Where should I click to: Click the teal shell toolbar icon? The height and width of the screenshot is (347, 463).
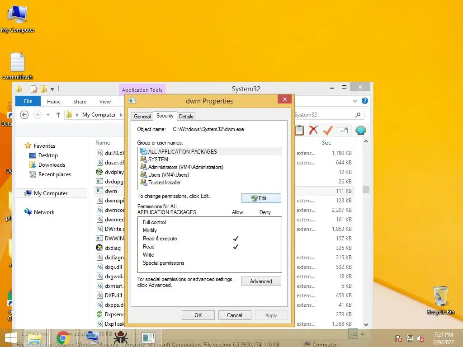[x=360, y=130]
